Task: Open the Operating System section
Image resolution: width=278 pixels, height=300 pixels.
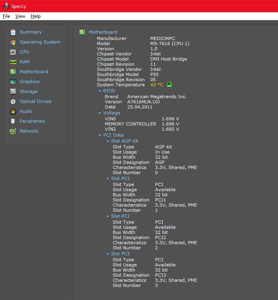Action: coord(40,42)
